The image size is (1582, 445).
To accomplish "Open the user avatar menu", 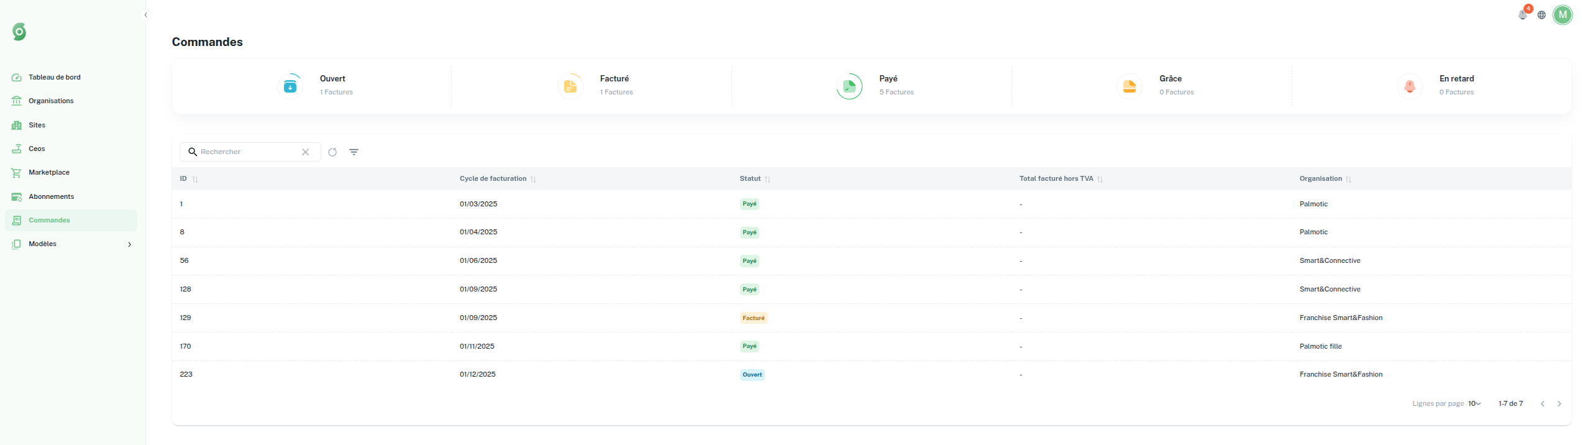I will 1562,15.
